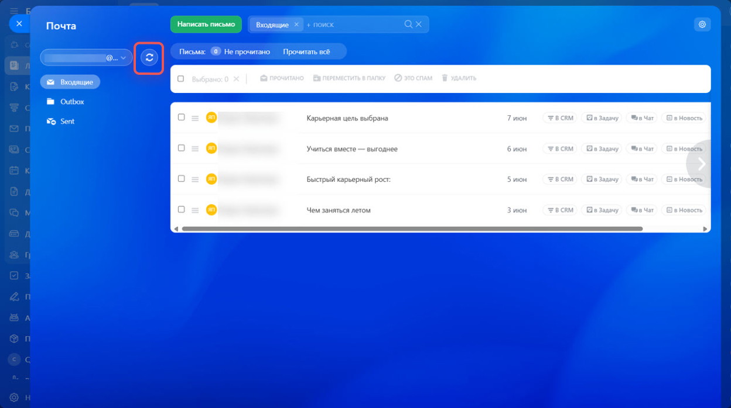Click в Чат on the 5 июн message
Image resolution: width=731 pixels, height=408 pixels.
coord(641,179)
